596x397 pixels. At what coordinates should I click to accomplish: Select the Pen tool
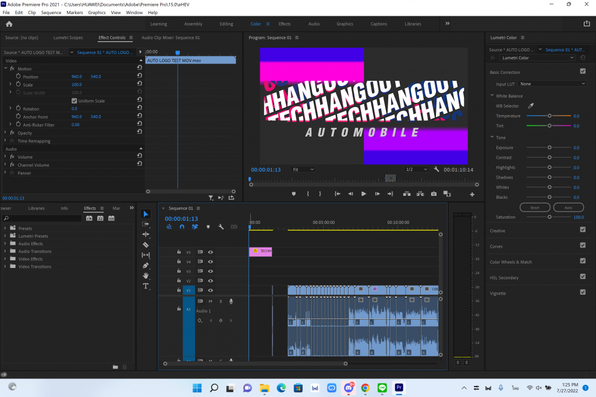point(146,265)
